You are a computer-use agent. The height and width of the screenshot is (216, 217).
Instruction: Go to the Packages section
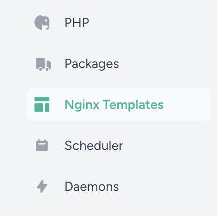tap(119, 63)
